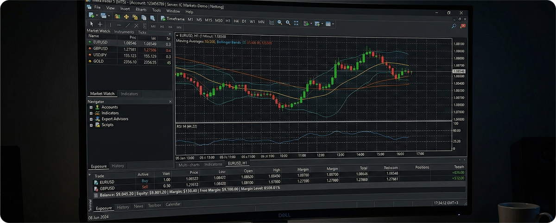This screenshot has height=223, width=556.
Task: Click the search magnifier icon at top right
Action: click(x=454, y=26)
